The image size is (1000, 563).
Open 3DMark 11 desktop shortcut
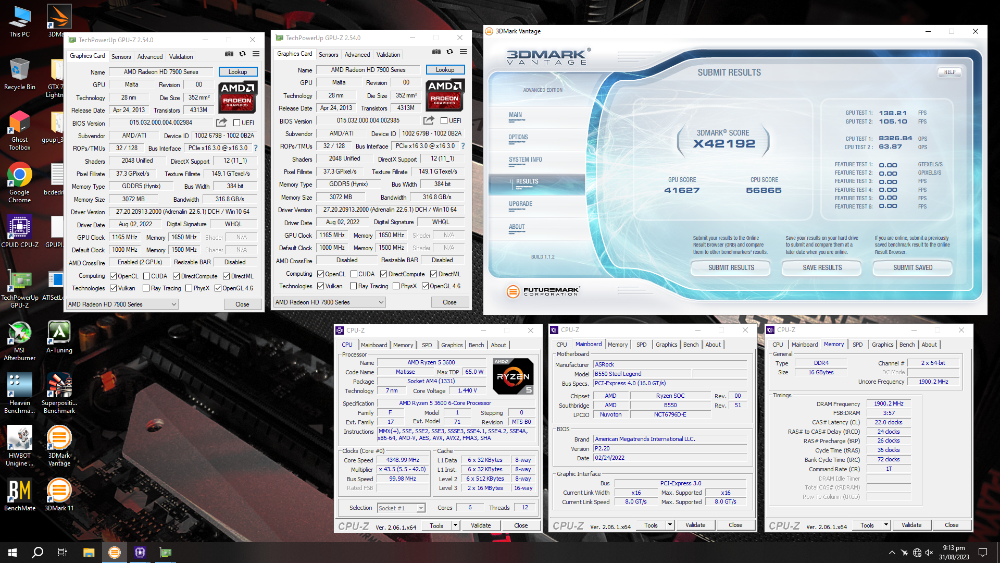coord(59,495)
